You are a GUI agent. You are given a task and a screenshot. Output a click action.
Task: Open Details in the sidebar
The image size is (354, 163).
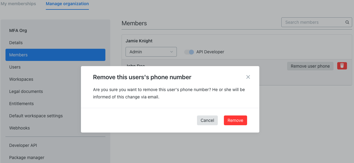[x=55, y=43]
